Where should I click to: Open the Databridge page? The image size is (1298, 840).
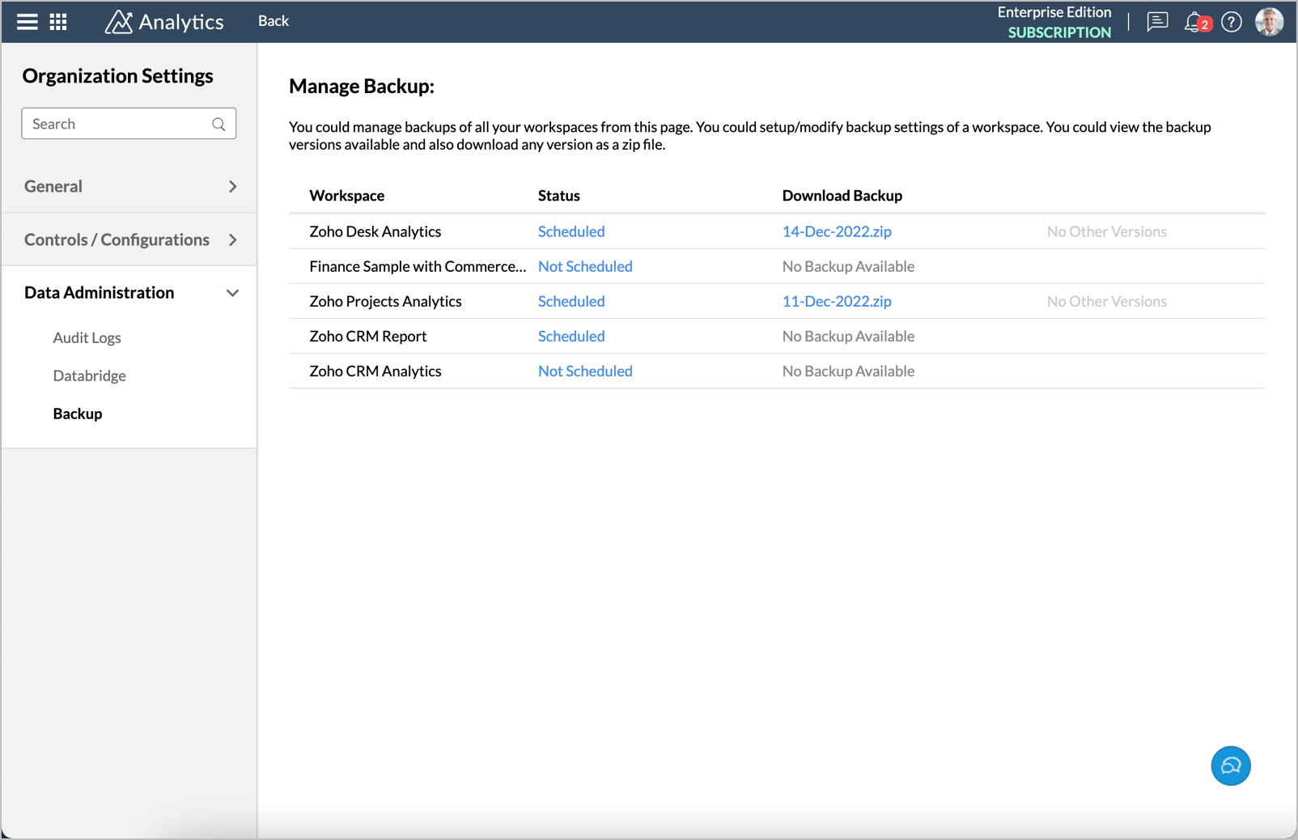[89, 375]
